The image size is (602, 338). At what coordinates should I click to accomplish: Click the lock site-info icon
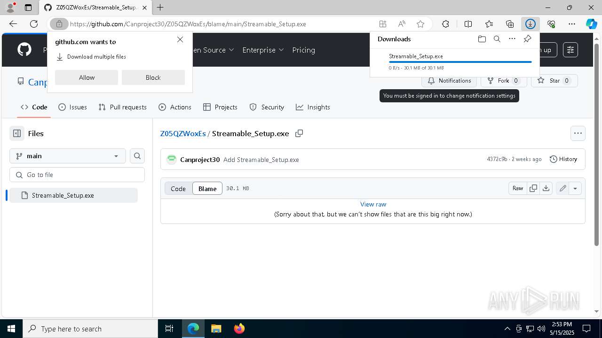[59, 24]
